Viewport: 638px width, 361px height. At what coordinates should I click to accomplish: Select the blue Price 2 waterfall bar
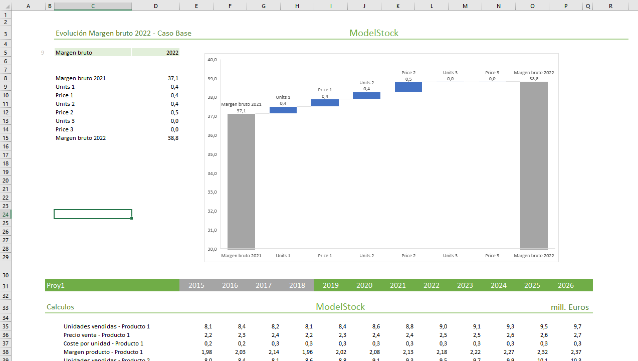coord(408,87)
